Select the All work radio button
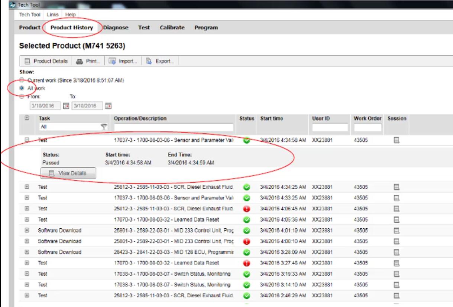The width and height of the screenshot is (453, 307). pos(22,88)
